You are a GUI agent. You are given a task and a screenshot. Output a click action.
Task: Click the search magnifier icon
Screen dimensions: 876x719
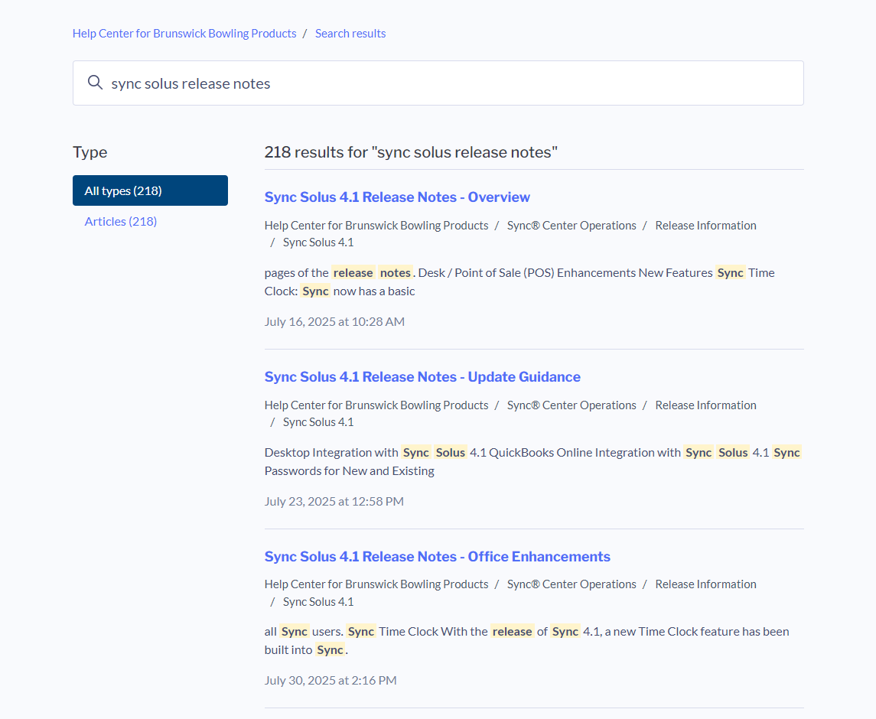[95, 83]
